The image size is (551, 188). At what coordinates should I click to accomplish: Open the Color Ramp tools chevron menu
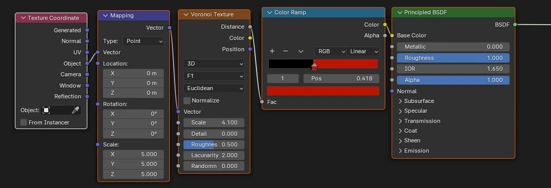pyautogui.click(x=301, y=51)
